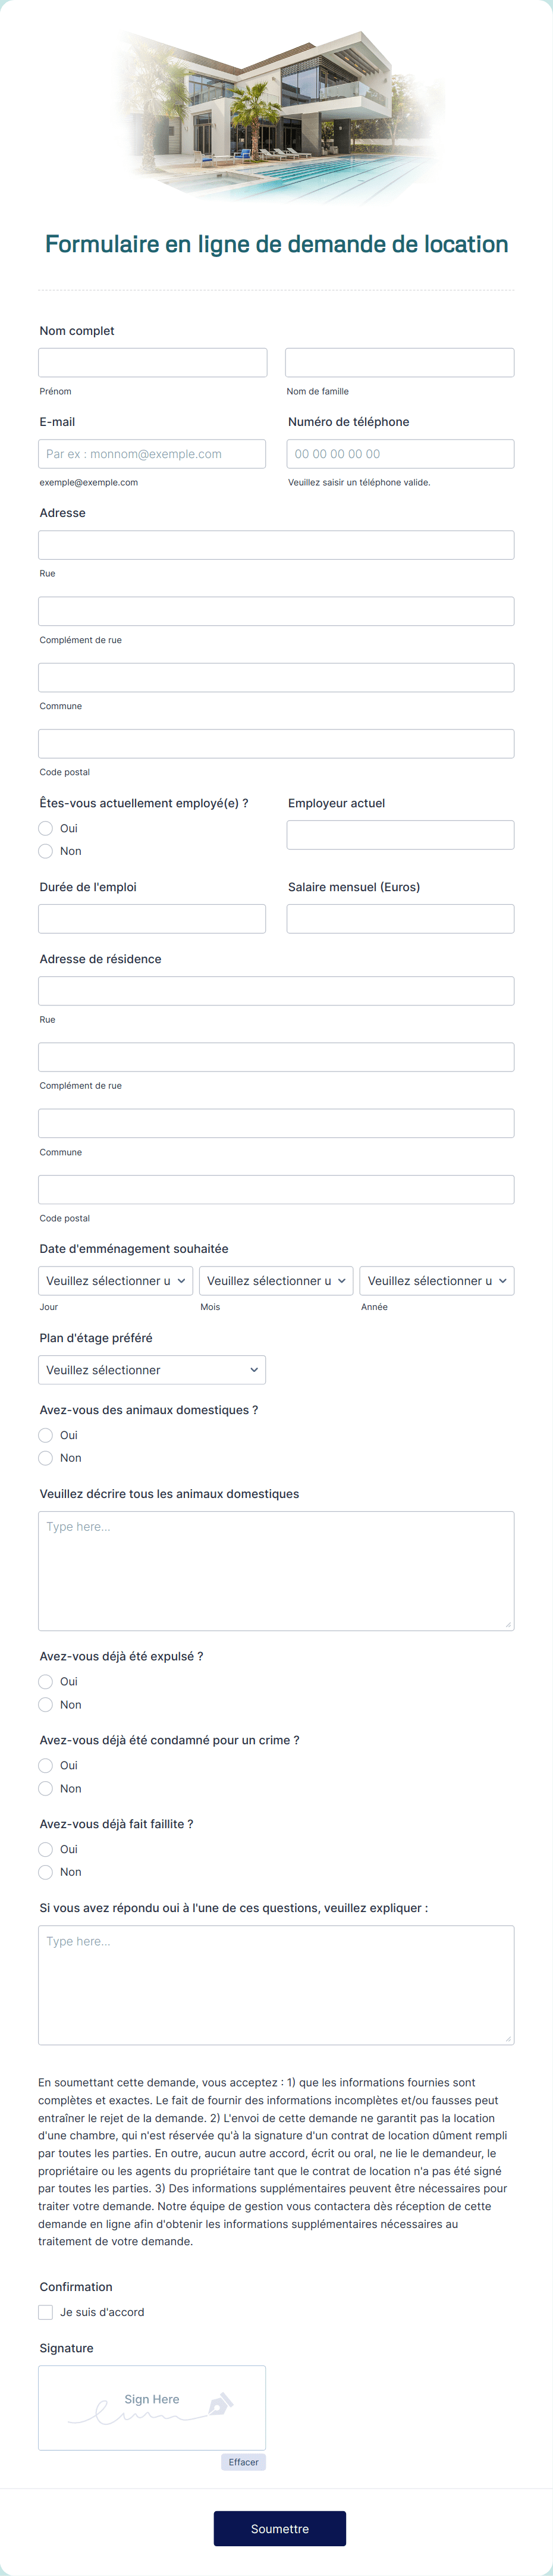
Task: Click the pets description text area
Action: (x=276, y=1570)
